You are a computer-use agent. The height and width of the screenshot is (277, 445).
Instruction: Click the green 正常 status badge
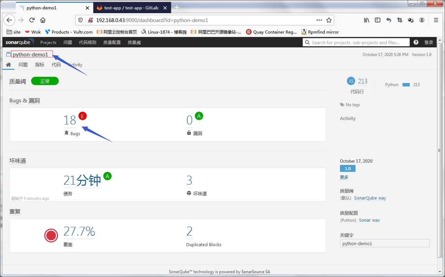point(45,81)
